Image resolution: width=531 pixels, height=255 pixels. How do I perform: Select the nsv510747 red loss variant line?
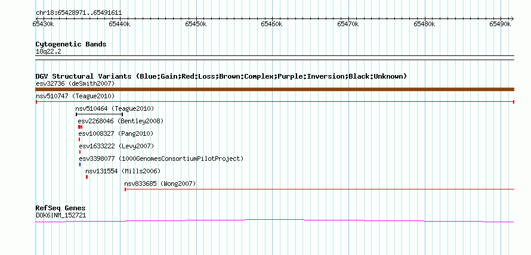[x=274, y=102]
